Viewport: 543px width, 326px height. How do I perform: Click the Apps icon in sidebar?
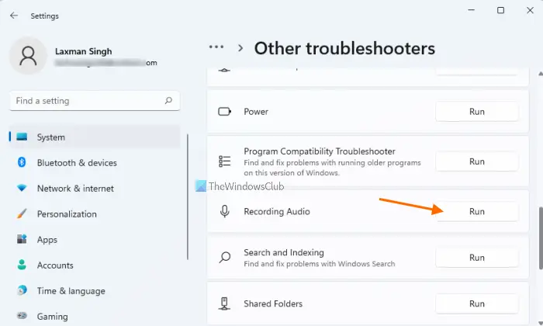(x=22, y=239)
